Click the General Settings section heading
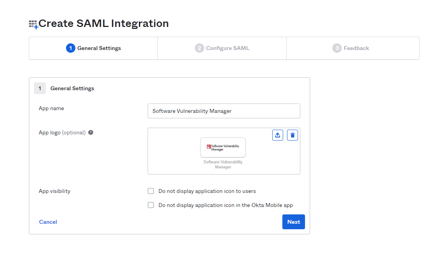Viewport: 421px width, 264px height. [x=72, y=89]
